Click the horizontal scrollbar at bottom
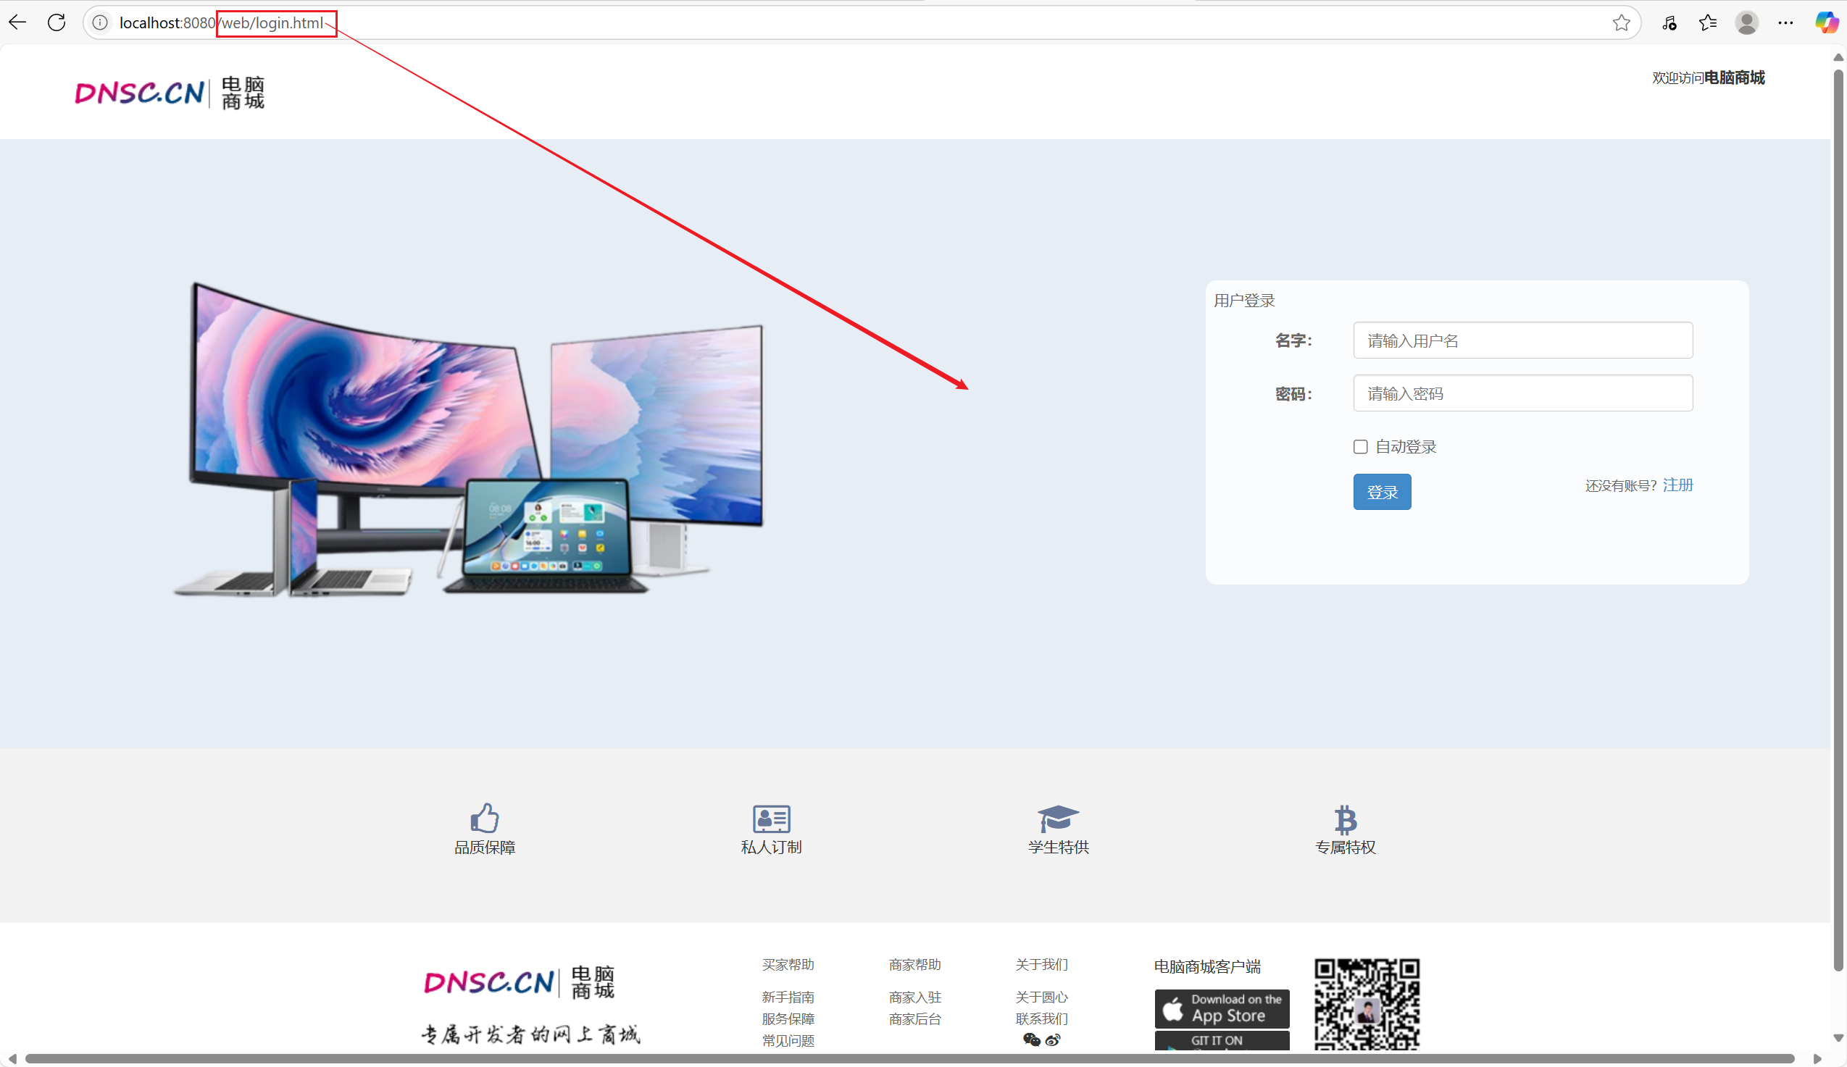Viewport: 1847px width, 1067px height. 909,1058
